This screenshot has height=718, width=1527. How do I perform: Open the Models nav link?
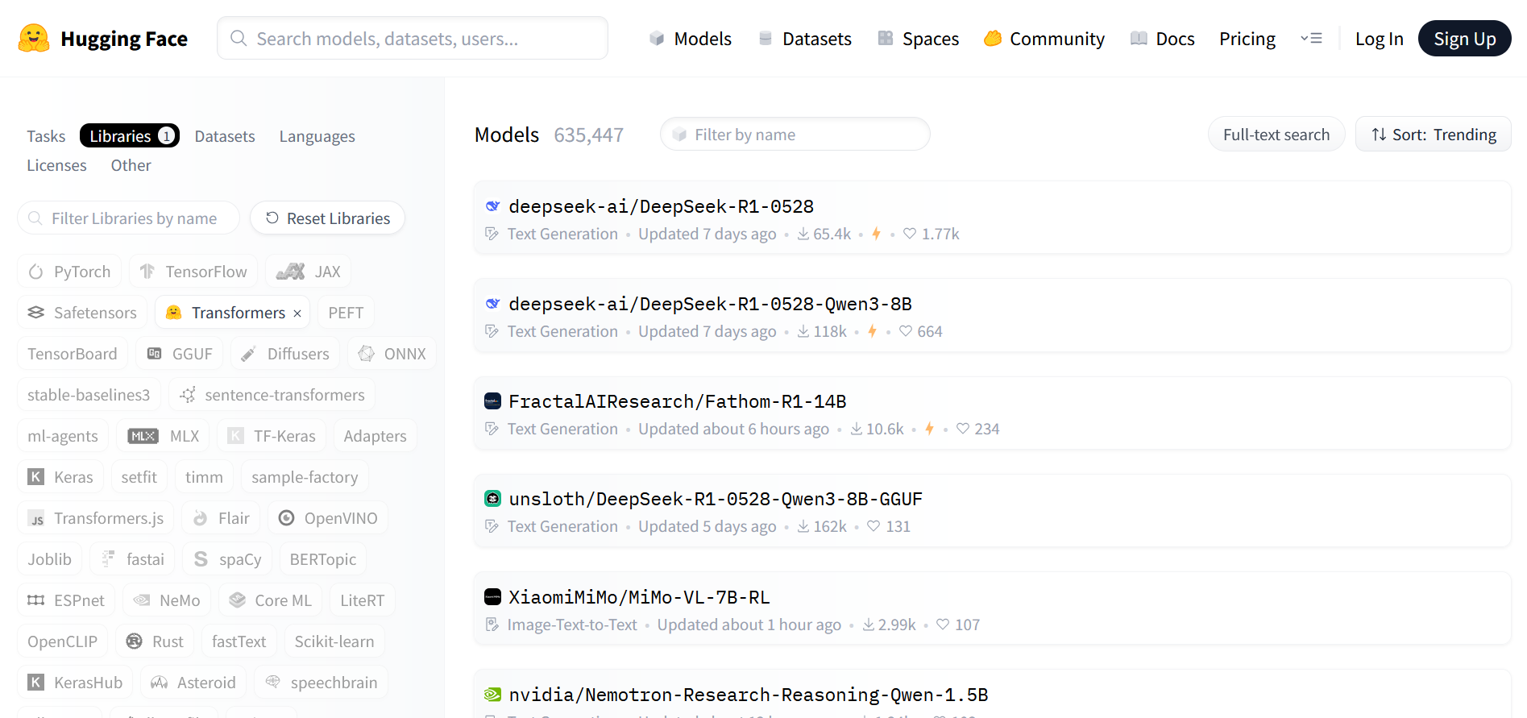point(691,39)
